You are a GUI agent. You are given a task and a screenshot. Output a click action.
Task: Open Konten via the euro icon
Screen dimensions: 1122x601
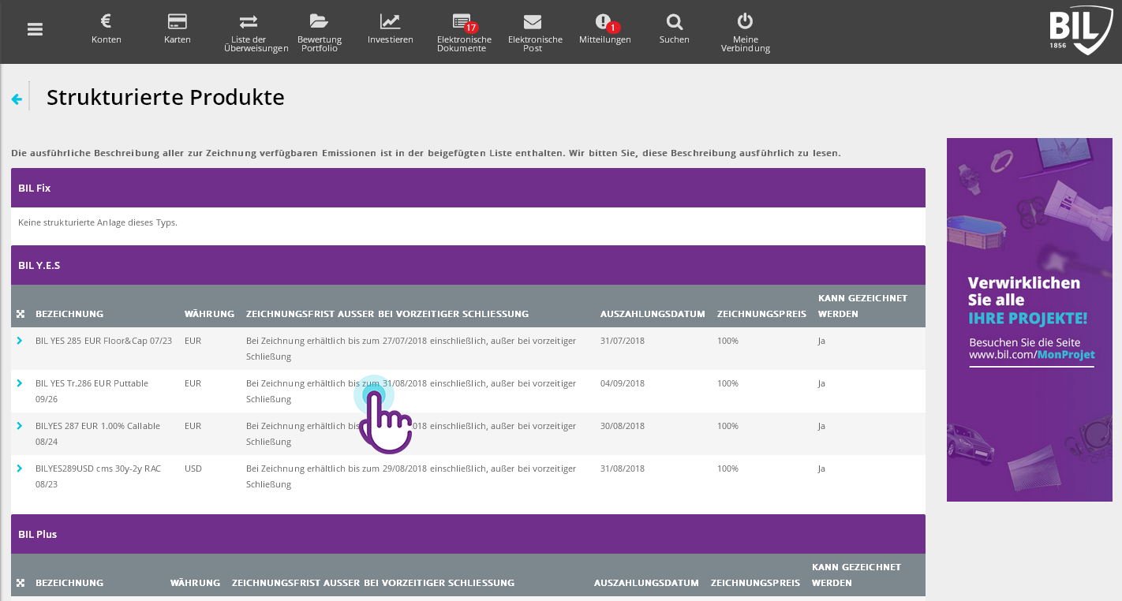click(107, 22)
